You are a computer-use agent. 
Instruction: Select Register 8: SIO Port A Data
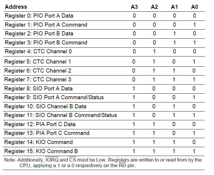click(x=38, y=89)
